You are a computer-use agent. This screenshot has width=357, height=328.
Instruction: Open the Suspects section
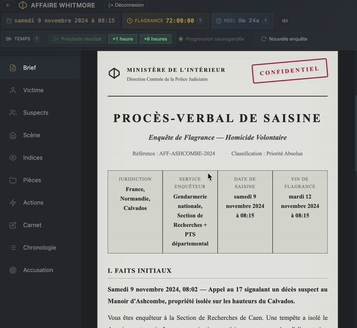pos(35,113)
